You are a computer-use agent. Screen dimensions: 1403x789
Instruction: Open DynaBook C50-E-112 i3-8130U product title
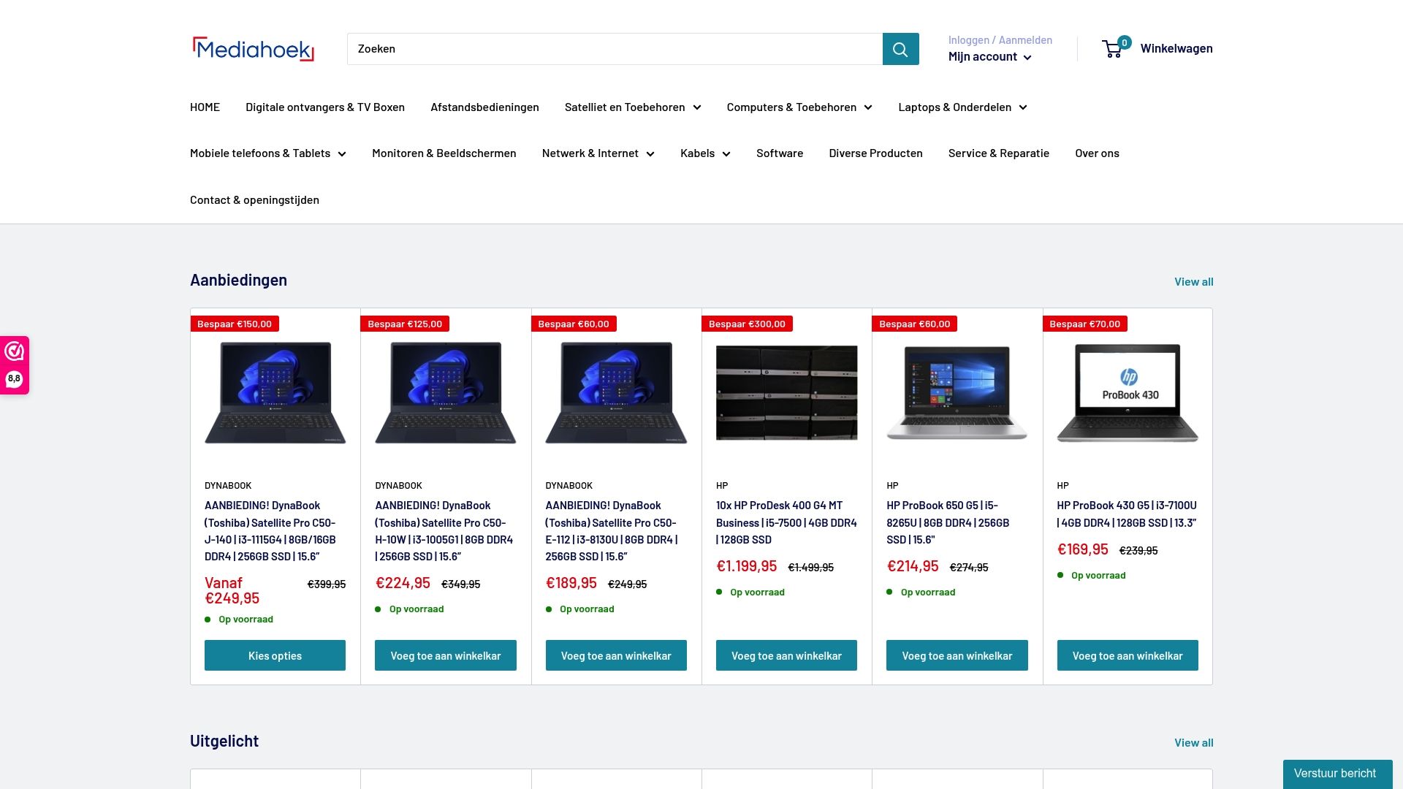[x=612, y=531]
